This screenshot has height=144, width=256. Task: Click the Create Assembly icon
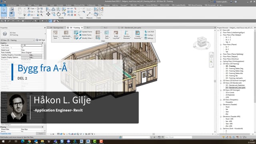pos(138,35)
